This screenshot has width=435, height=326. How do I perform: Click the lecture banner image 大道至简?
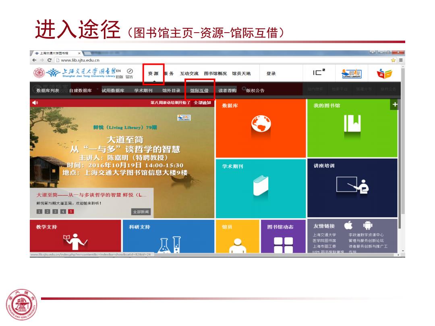click(x=122, y=147)
